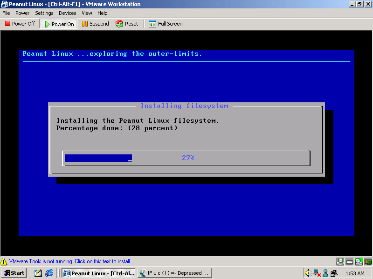Open the Windows Start menu
This screenshot has height=279, width=373.
tap(14, 273)
